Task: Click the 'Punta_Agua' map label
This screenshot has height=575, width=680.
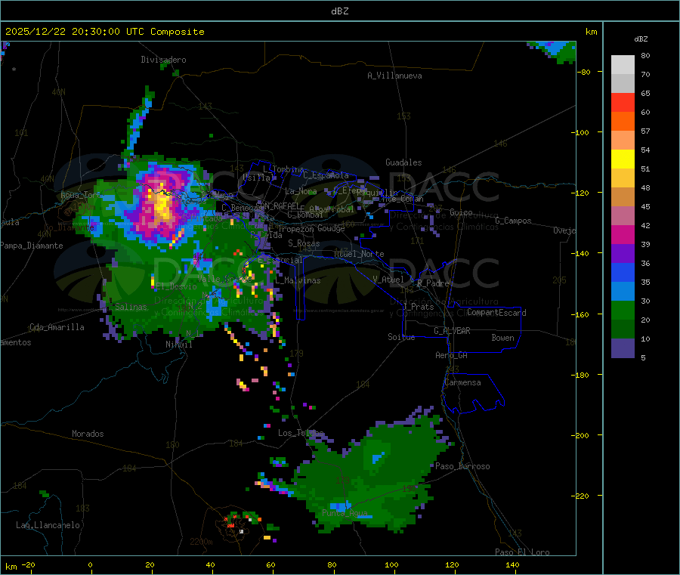Action: click(345, 513)
